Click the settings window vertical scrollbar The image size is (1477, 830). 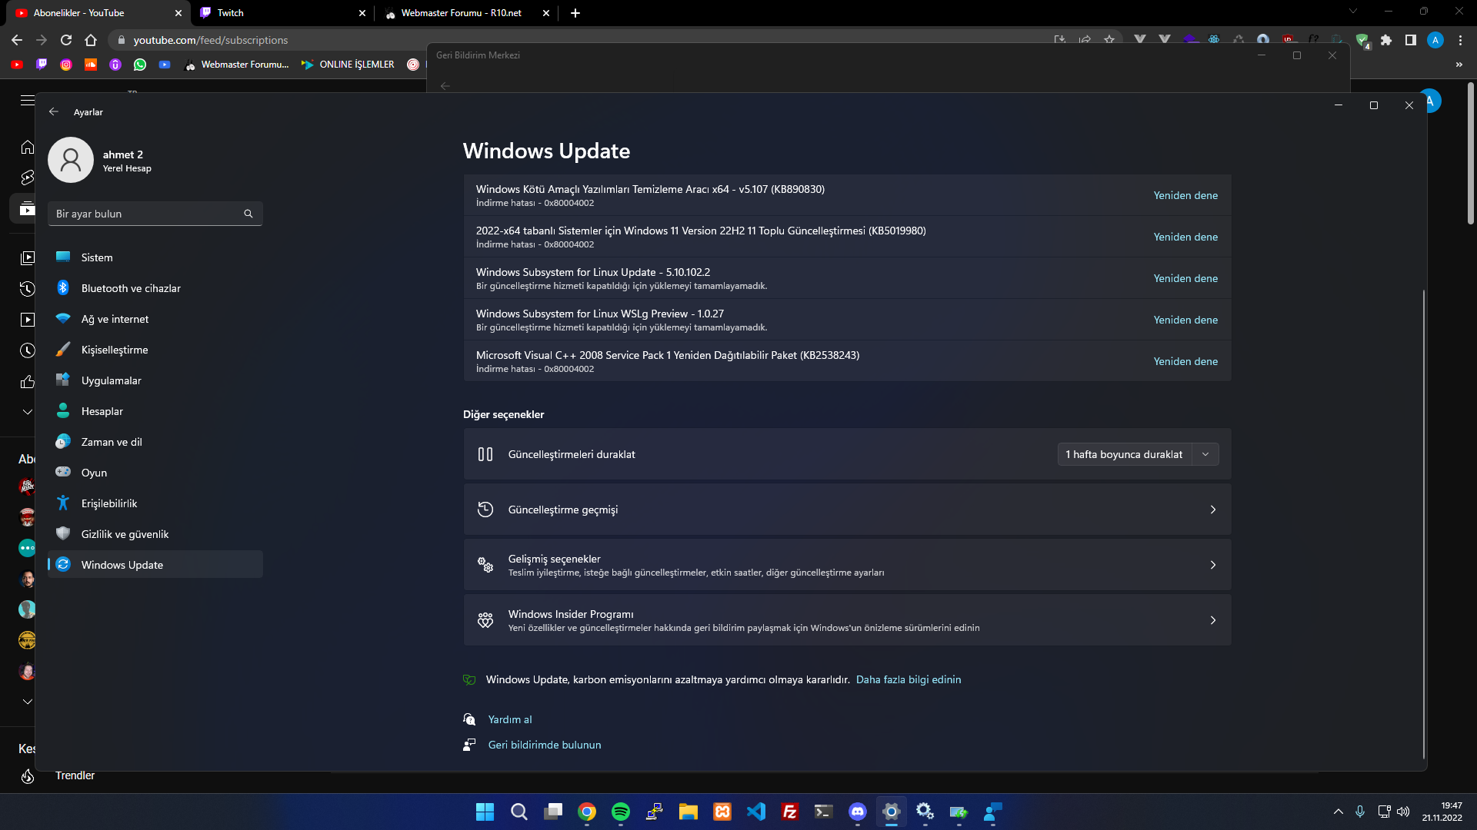1424,523
